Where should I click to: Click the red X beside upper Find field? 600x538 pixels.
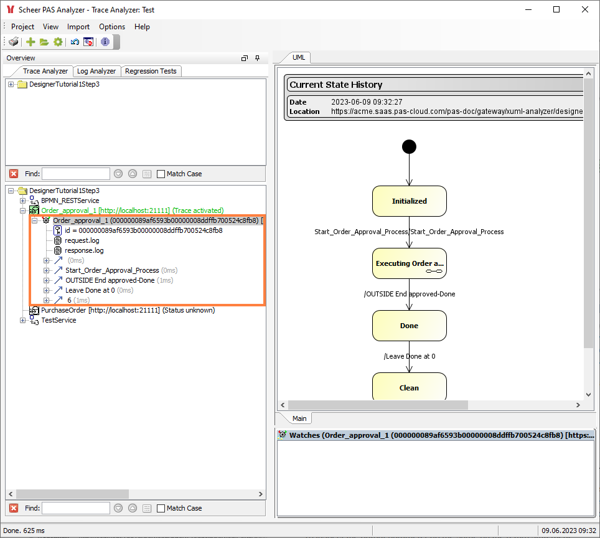point(14,174)
